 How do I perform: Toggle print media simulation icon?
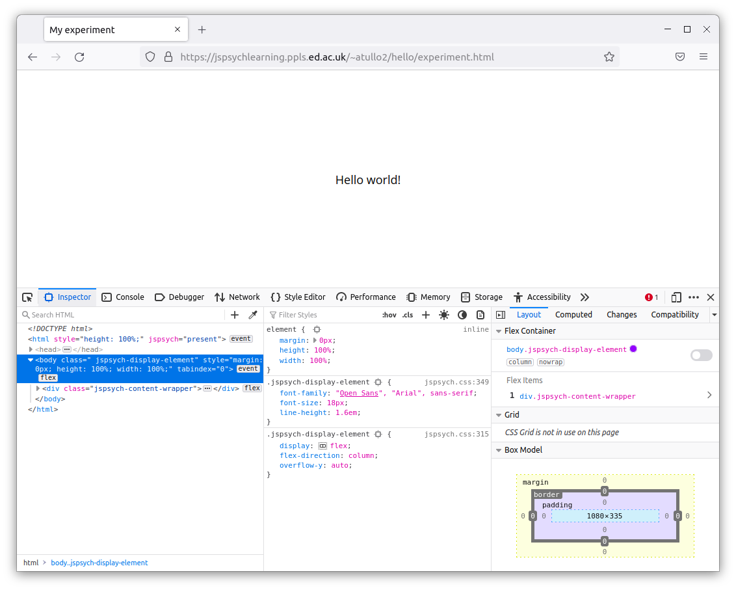click(x=480, y=315)
